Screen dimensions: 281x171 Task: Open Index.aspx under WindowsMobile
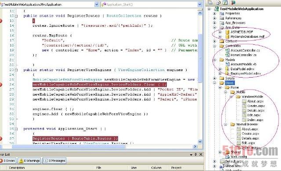[255, 120]
